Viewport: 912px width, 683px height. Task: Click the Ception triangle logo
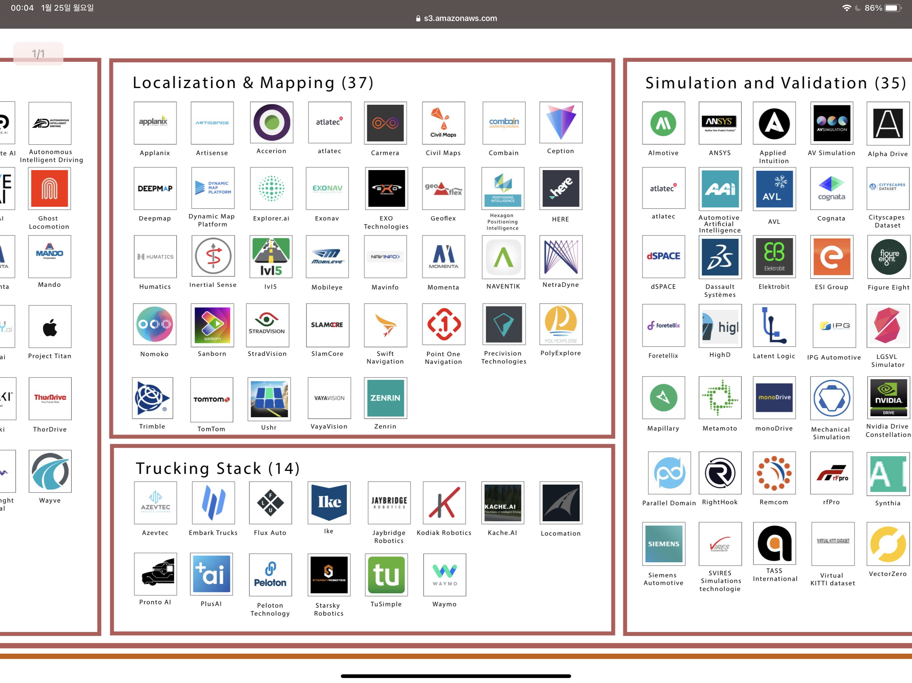(561, 122)
